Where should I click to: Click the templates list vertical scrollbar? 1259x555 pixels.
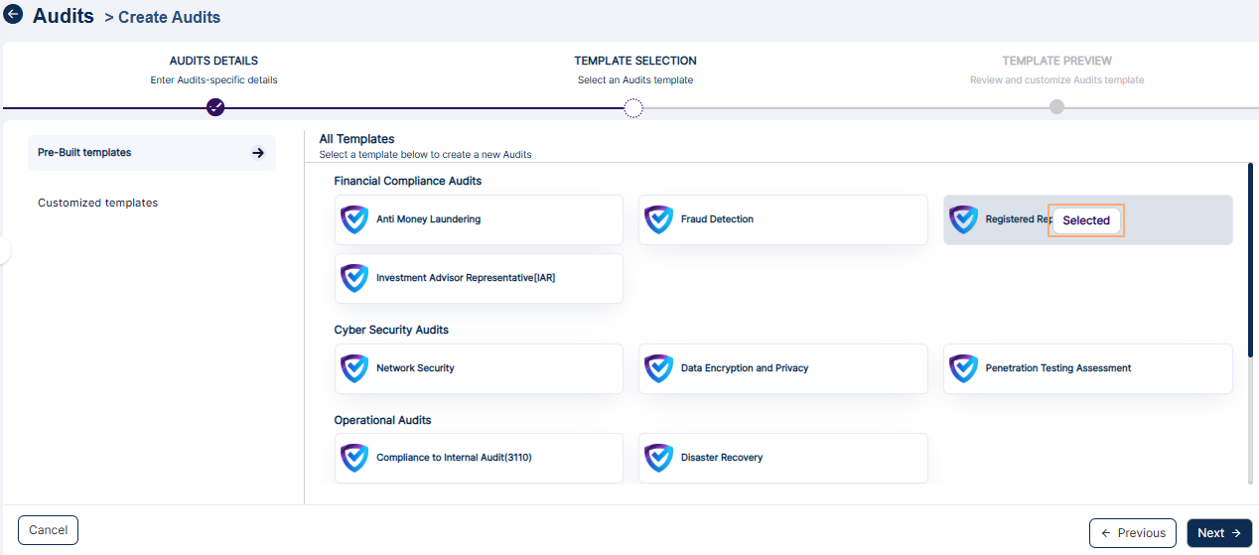(1250, 260)
